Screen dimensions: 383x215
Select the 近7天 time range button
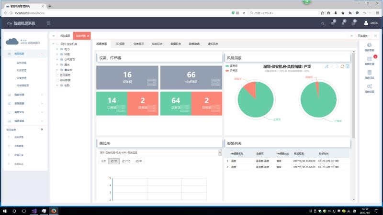pos(114,161)
